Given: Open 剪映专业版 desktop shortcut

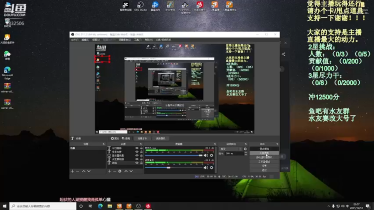Looking at the screenshot, I should point(125,7).
